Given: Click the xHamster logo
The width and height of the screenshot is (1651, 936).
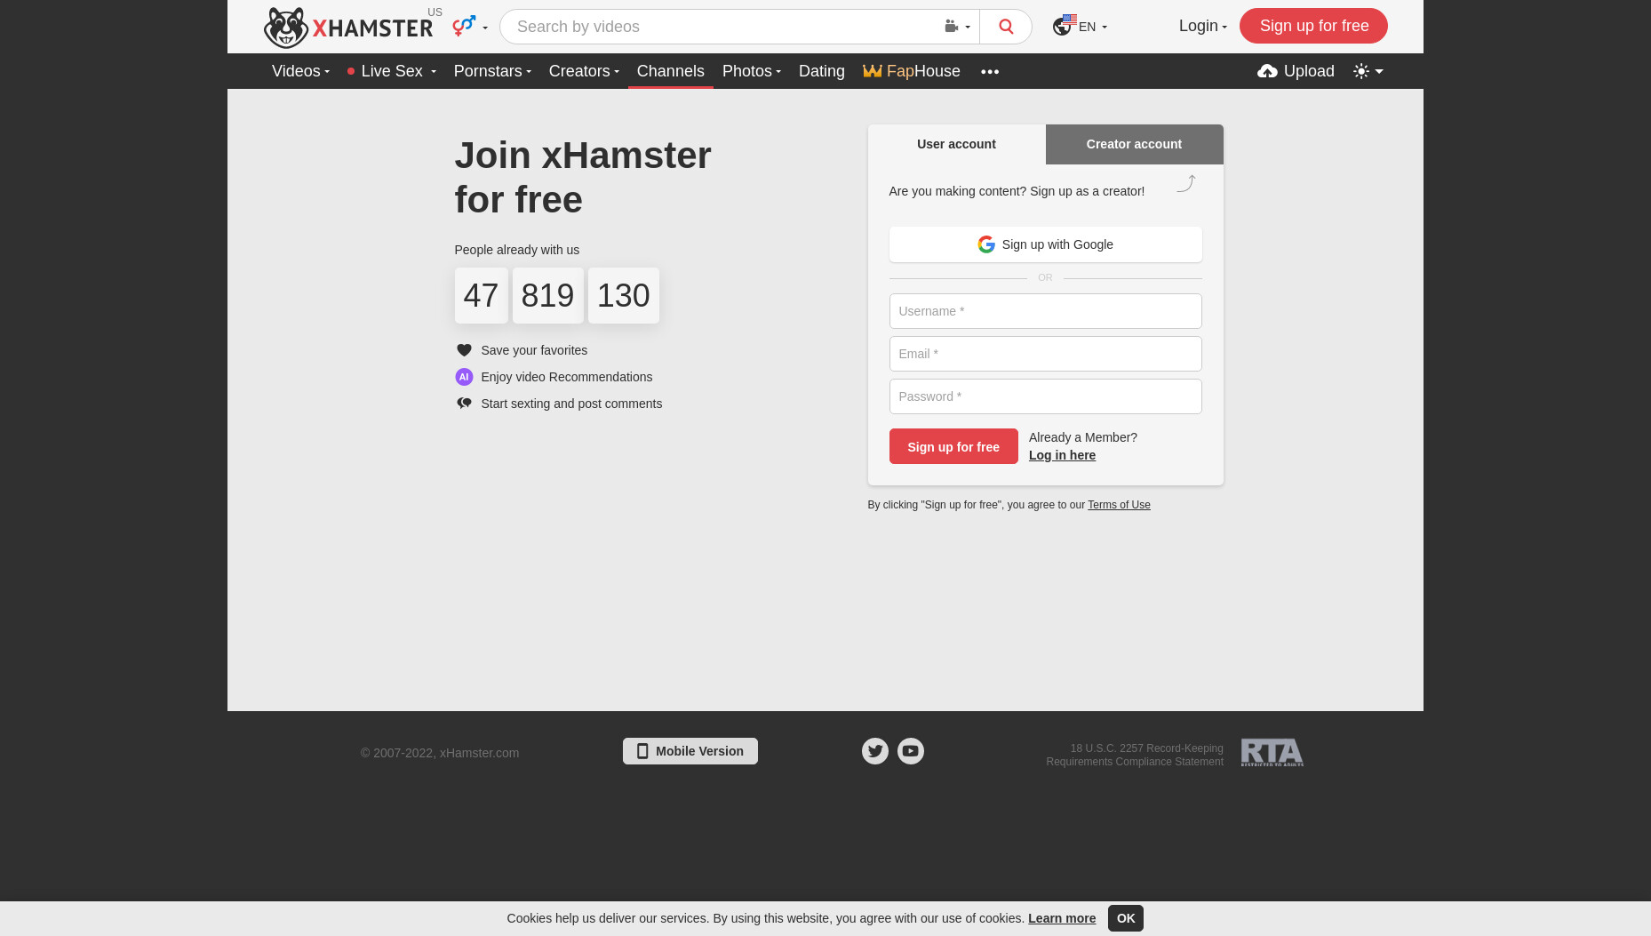Looking at the screenshot, I should tap(348, 28).
